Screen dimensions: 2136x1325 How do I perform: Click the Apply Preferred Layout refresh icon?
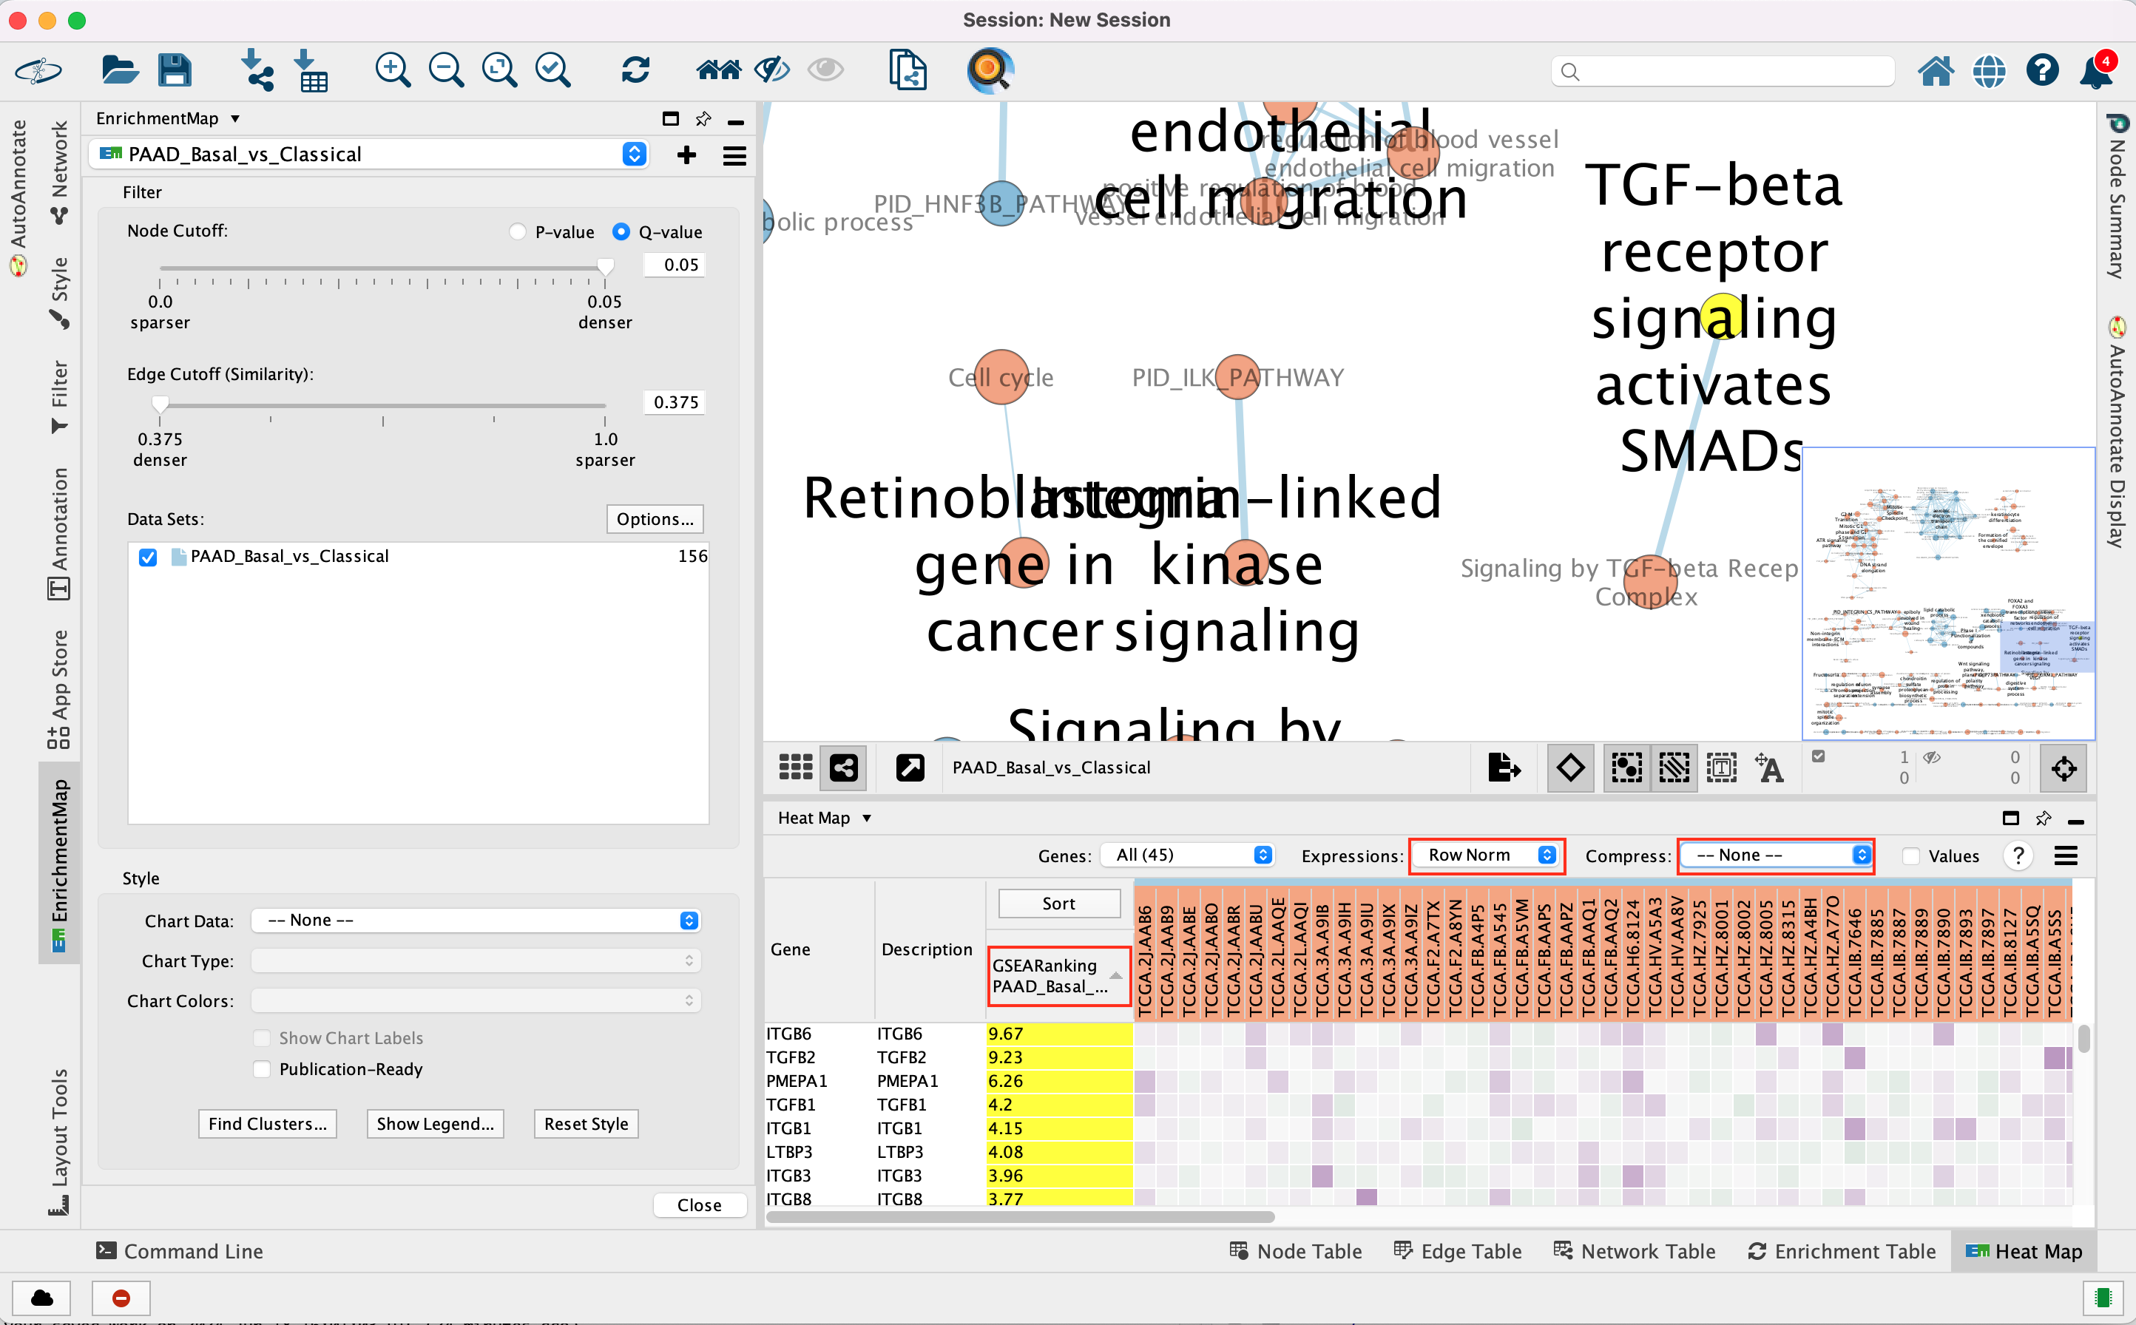click(x=635, y=70)
